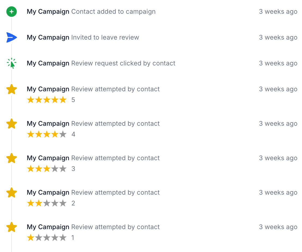This screenshot has height=252, width=302.
Task: Click 'Contact added to campaign' text
Action: pyautogui.click(x=113, y=12)
